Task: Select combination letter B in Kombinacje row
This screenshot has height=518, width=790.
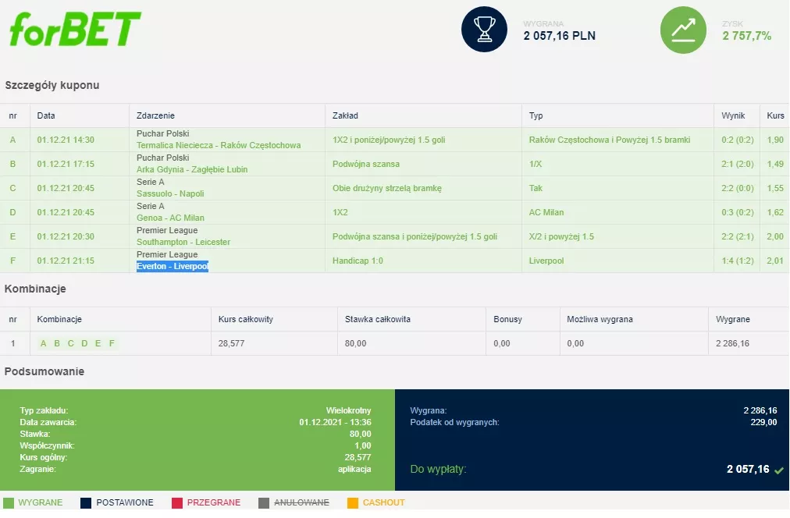Action: click(57, 343)
